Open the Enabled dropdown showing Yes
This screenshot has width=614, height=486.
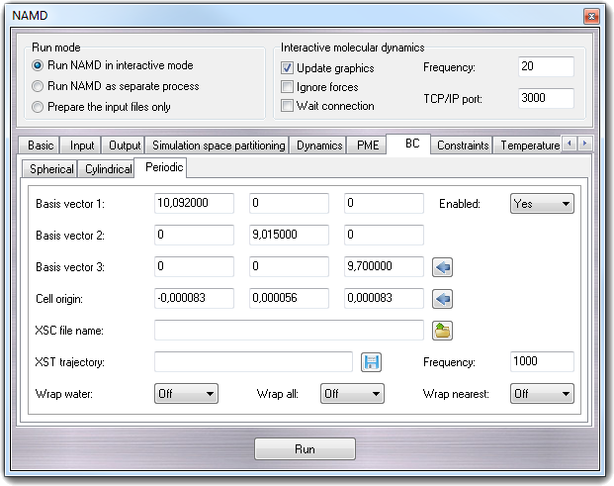(542, 204)
